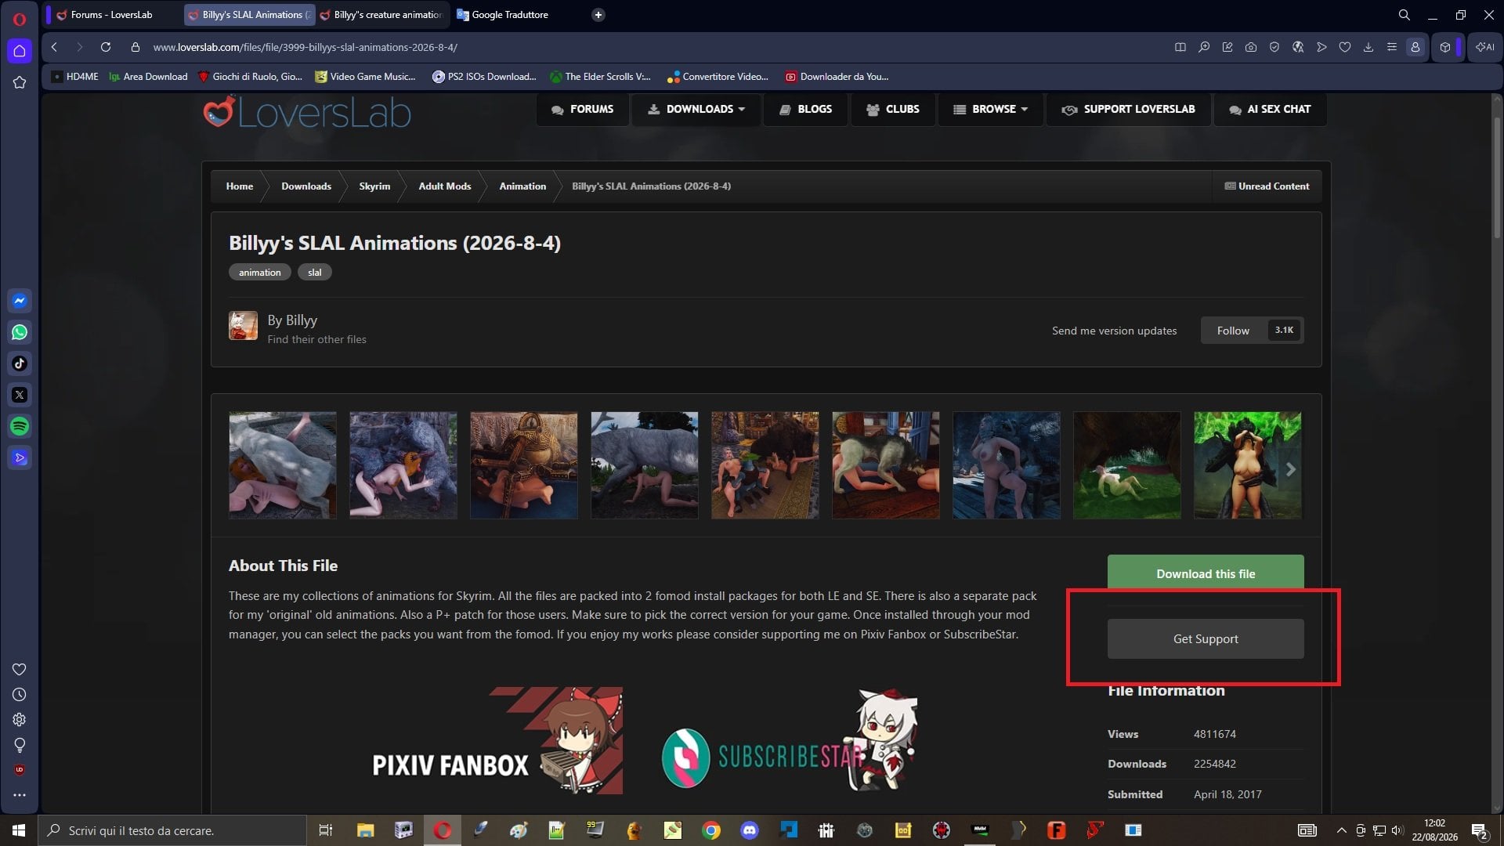
Task: Open the toolbar heart pinboards icon
Action: [x=1345, y=47]
